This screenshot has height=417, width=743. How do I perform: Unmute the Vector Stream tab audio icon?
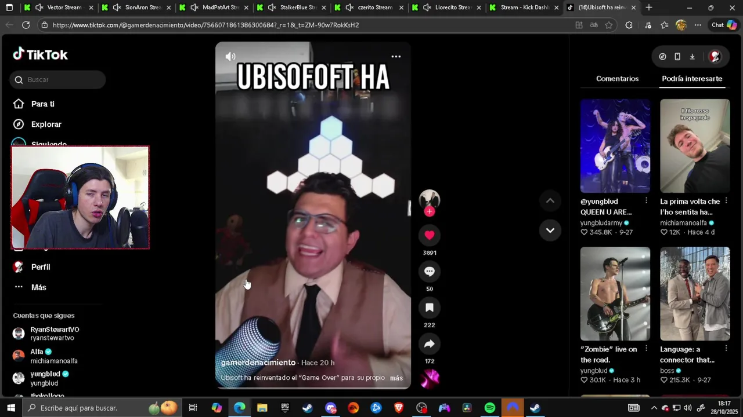click(x=39, y=8)
